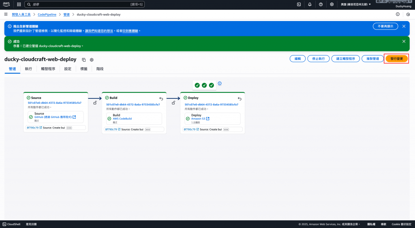Expand the ellipsis in Build stage commit row
The width and height of the screenshot is (415, 228).
tap(148, 129)
